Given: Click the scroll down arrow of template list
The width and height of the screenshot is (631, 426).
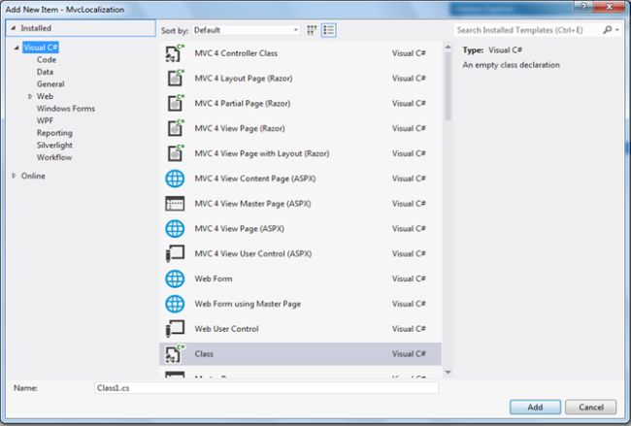Looking at the screenshot, I should tap(448, 372).
